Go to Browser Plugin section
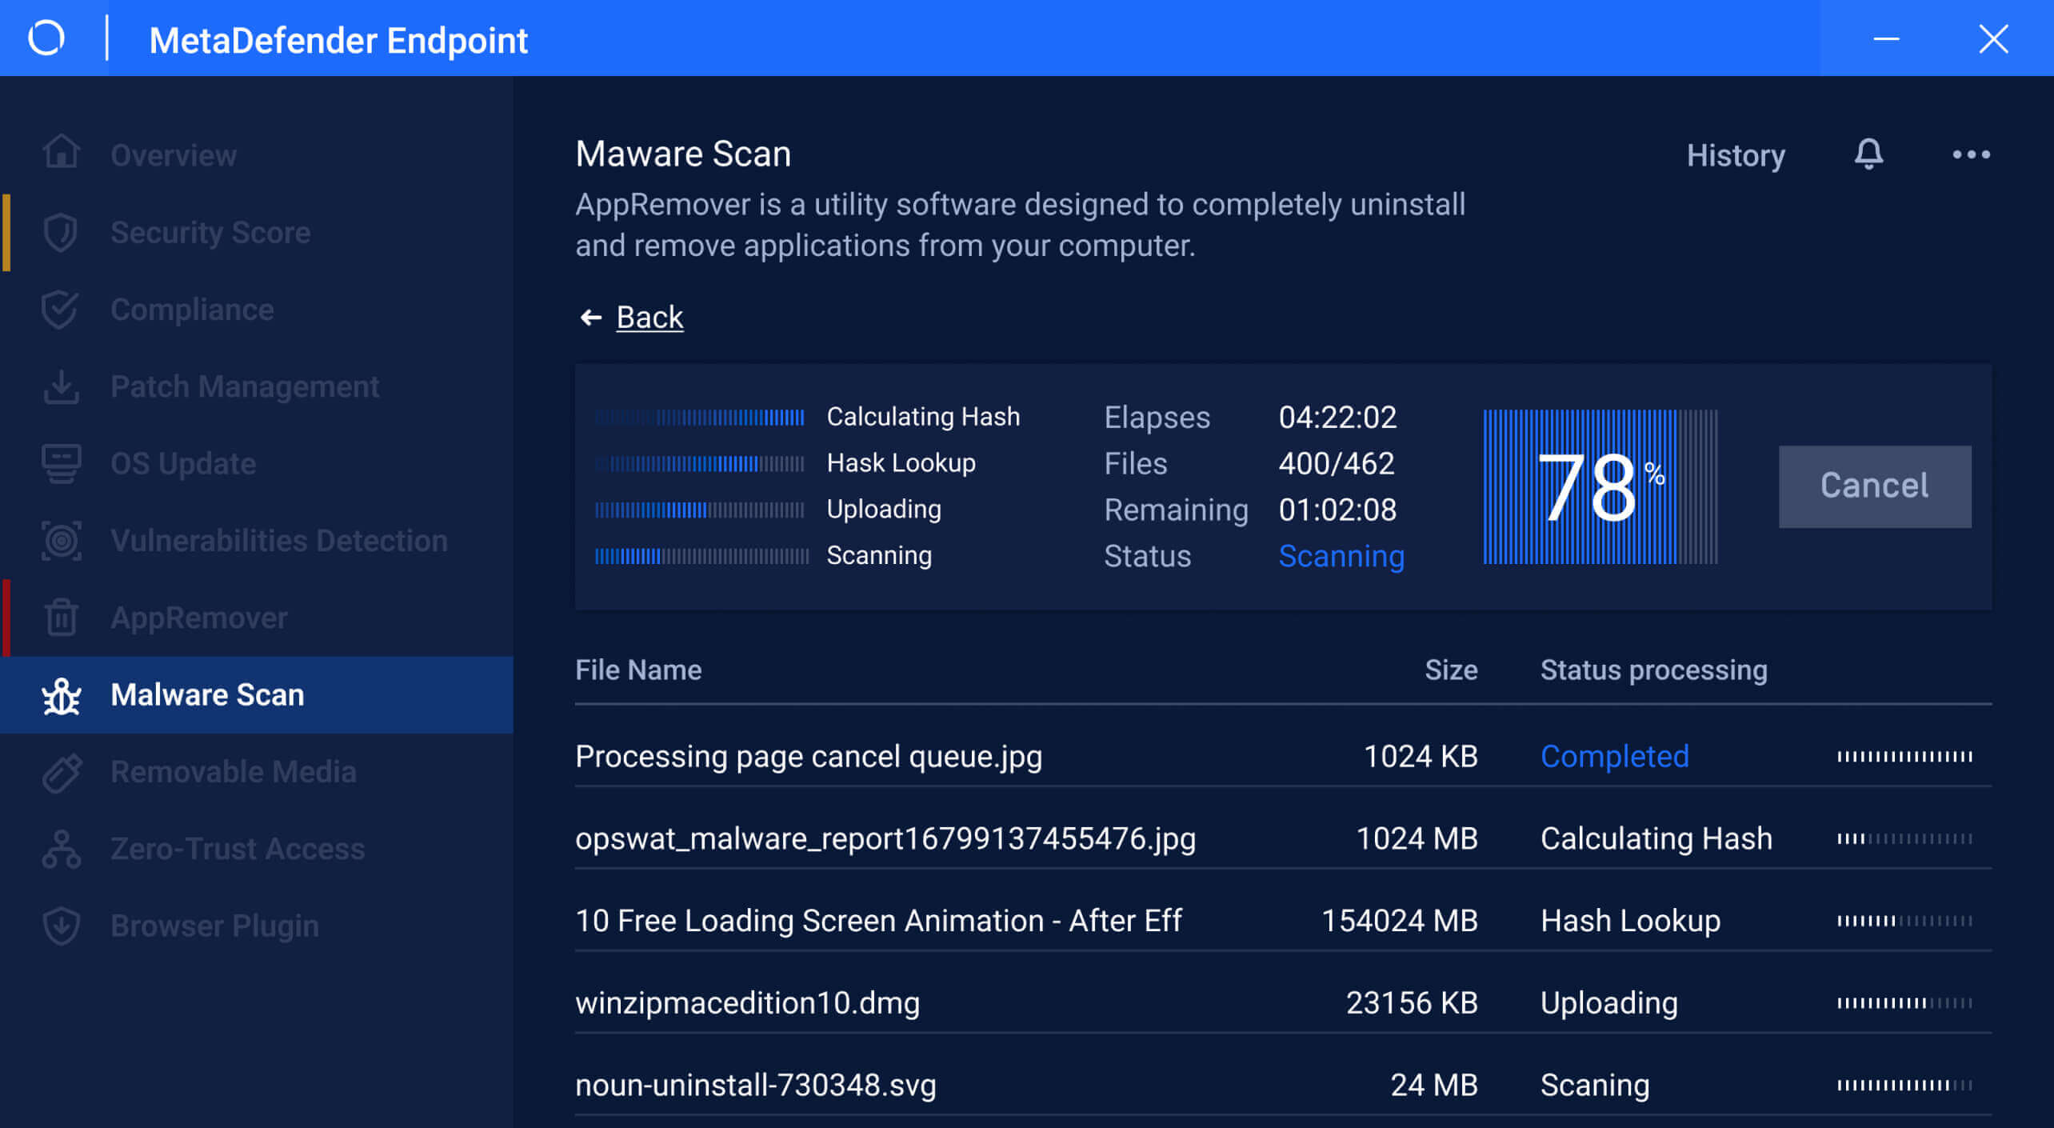 [x=214, y=926]
